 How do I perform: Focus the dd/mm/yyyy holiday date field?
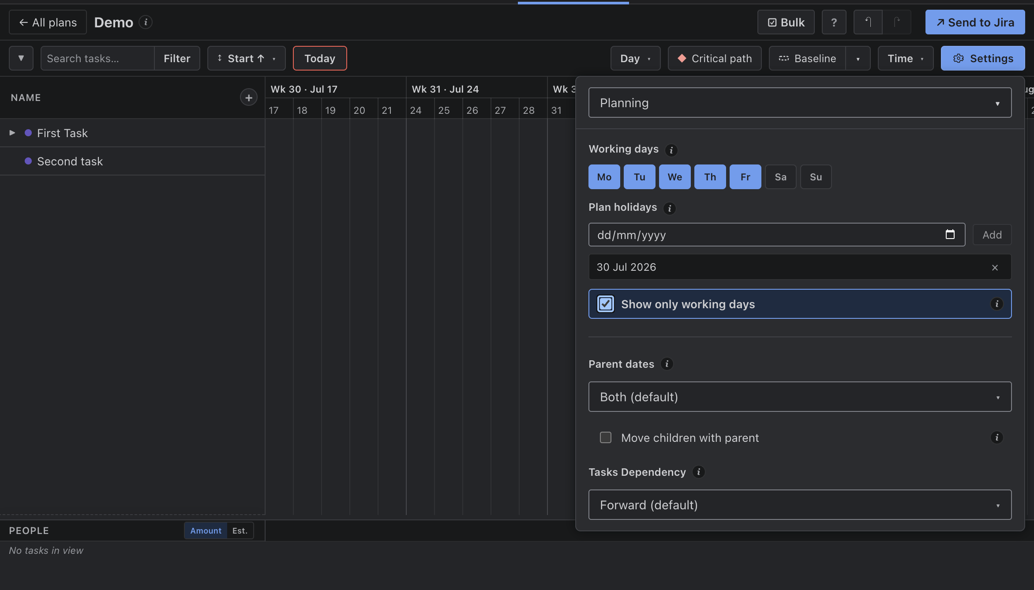coord(777,235)
